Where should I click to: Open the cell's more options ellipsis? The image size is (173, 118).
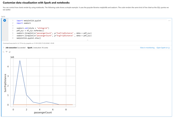point(169,21)
